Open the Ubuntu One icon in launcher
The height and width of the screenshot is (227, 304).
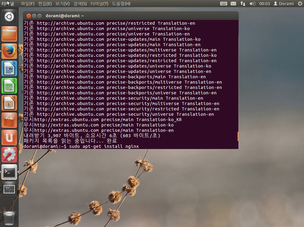(9, 137)
